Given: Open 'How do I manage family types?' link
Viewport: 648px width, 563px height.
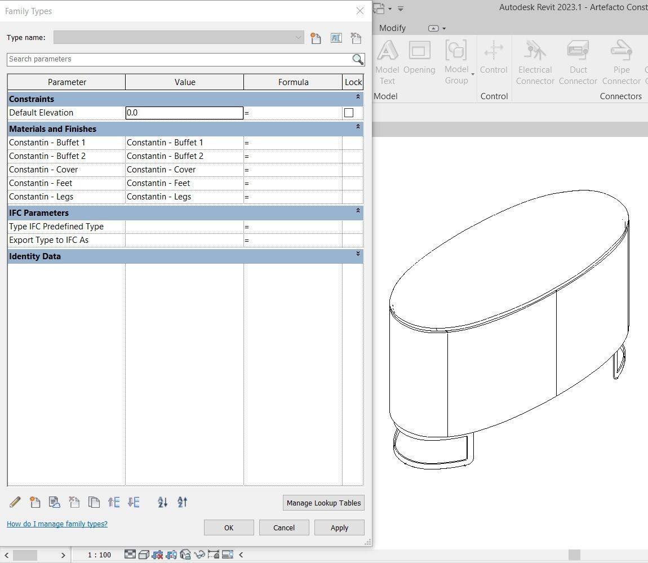Looking at the screenshot, I should click(57, 524).
